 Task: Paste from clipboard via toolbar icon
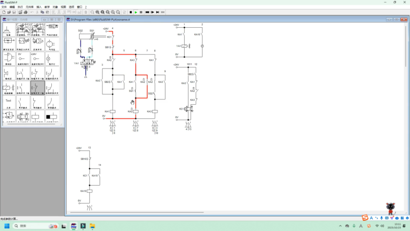coord(48,12)
